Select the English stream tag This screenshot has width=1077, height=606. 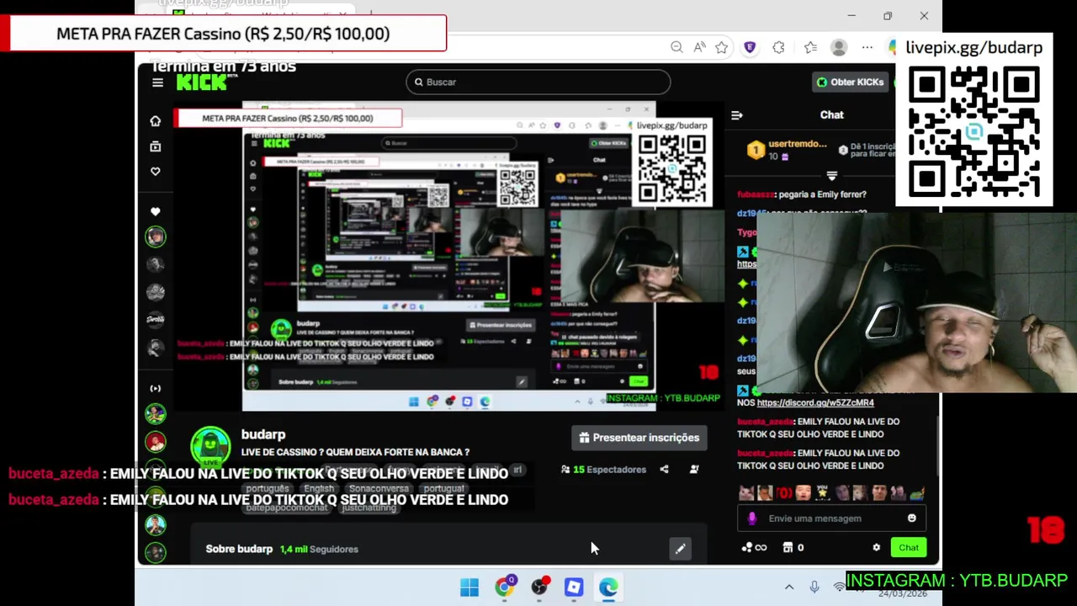(319, 488)
